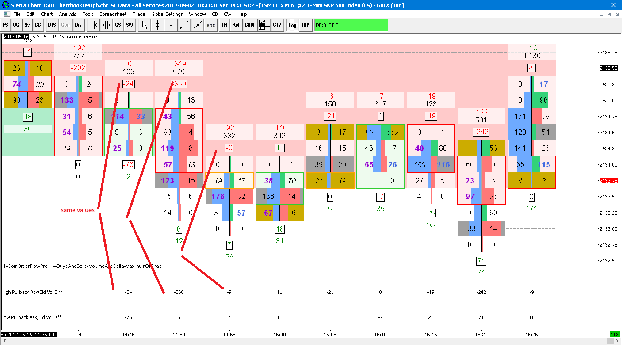Open the Trade menu
The image size is (622, 346).
tap(139, 14)
